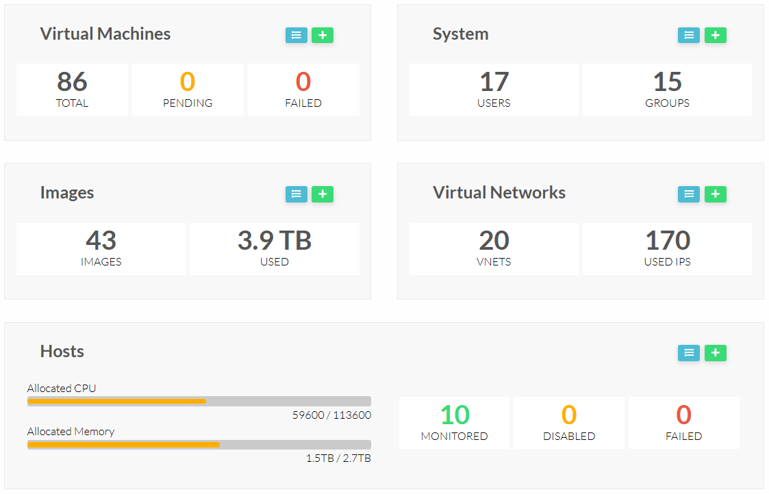Open the Virtual Networks list icon
The width and height of the screenshot is (769, 494).
pos(688,194)
